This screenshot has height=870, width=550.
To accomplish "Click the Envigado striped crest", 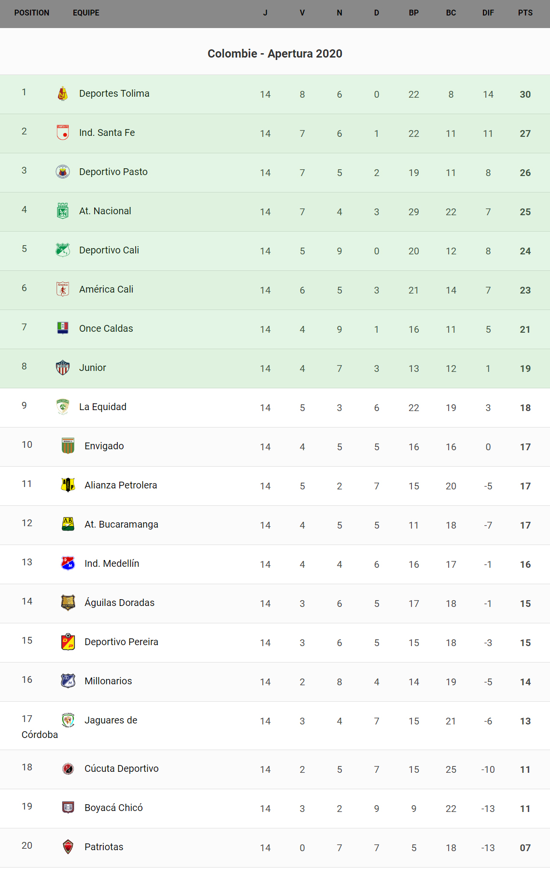I will pos(68,446).
